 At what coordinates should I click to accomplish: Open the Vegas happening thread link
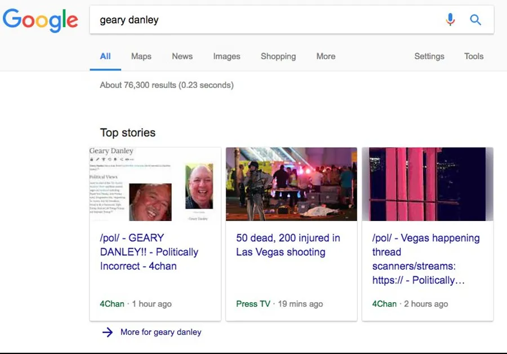(426, 259)
